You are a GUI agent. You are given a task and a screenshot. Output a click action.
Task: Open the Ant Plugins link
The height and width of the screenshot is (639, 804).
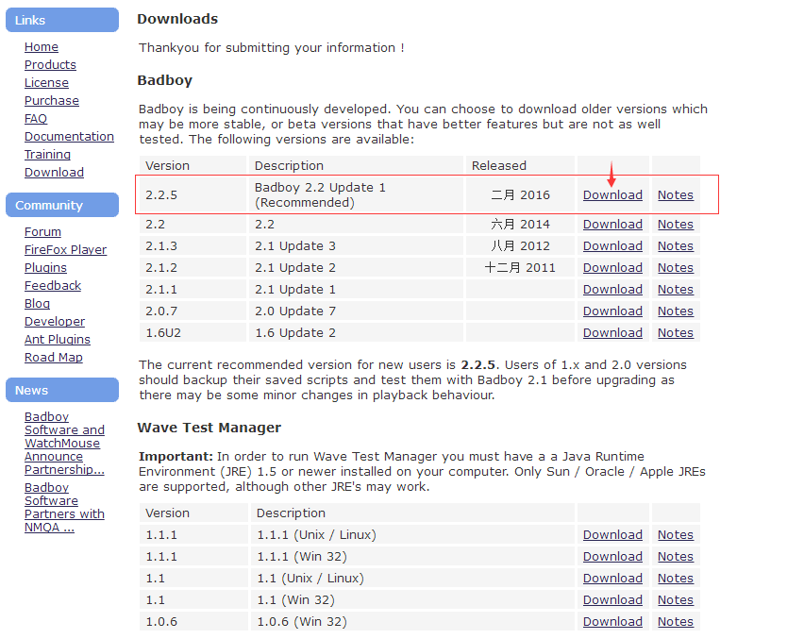pyautogui.click(x=57, y=340)
